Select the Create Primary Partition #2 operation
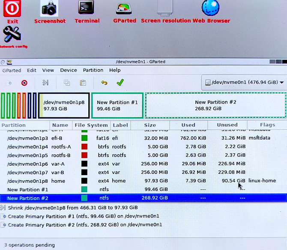This screenshot has width=287, height=250. (x=85, y=225)
